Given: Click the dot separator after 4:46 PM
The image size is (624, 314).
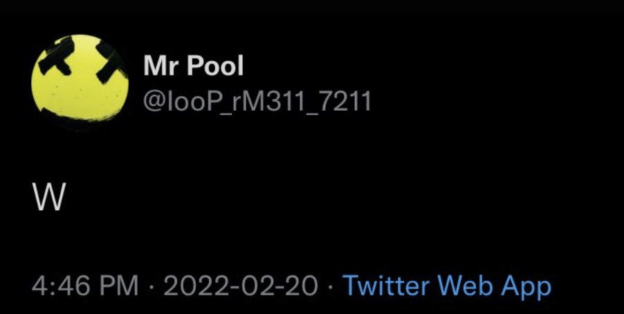Looking at the screenshot, I should [151, 286].
